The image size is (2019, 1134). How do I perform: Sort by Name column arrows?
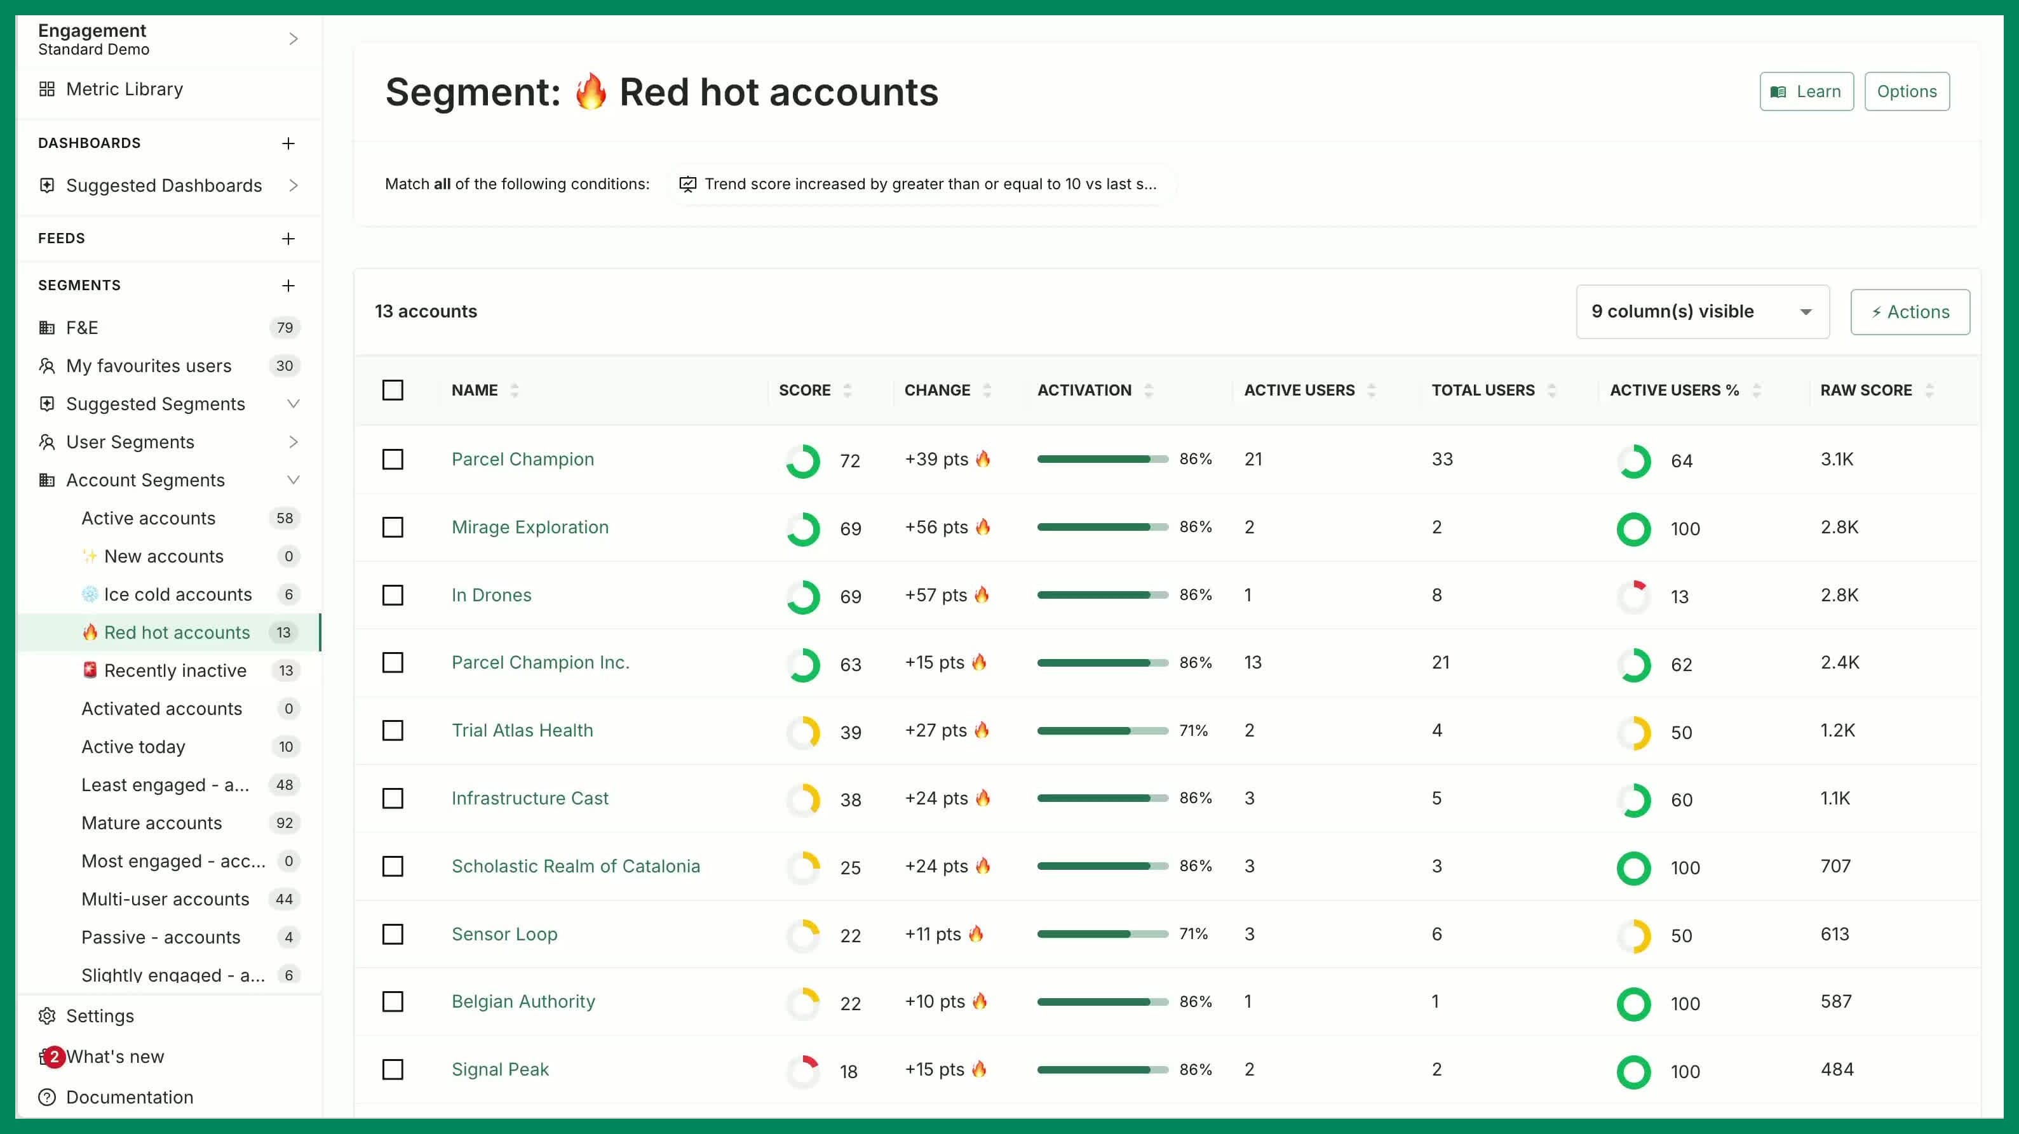click(514, 390)
